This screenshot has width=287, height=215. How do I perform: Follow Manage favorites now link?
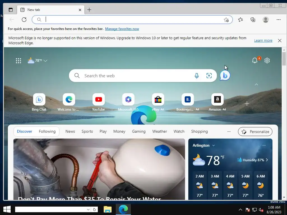tap(122, 29)
